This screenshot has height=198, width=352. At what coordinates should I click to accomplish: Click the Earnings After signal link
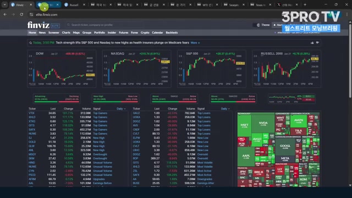coord(206,183)
